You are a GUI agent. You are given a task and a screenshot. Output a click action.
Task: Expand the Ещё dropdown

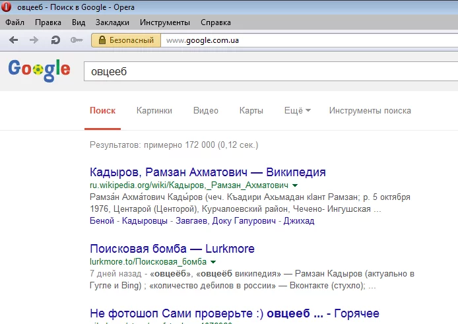coord(297,111)
